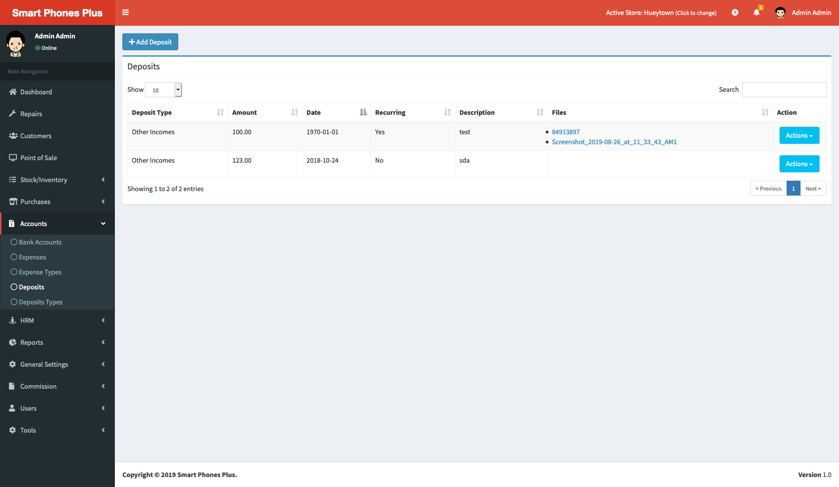Click the HRM person icon
The height and width of the screenshot is (487, 839).
coord(12,320)
